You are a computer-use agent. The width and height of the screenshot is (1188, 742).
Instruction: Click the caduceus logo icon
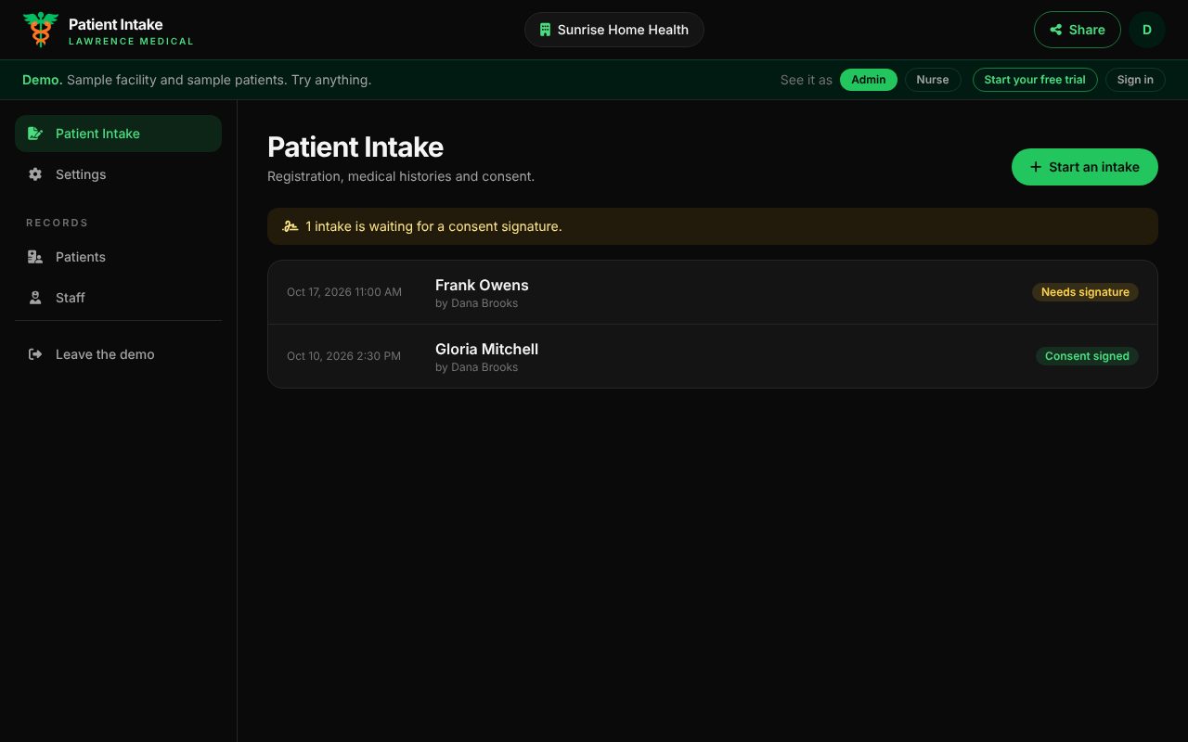[41, 30]
